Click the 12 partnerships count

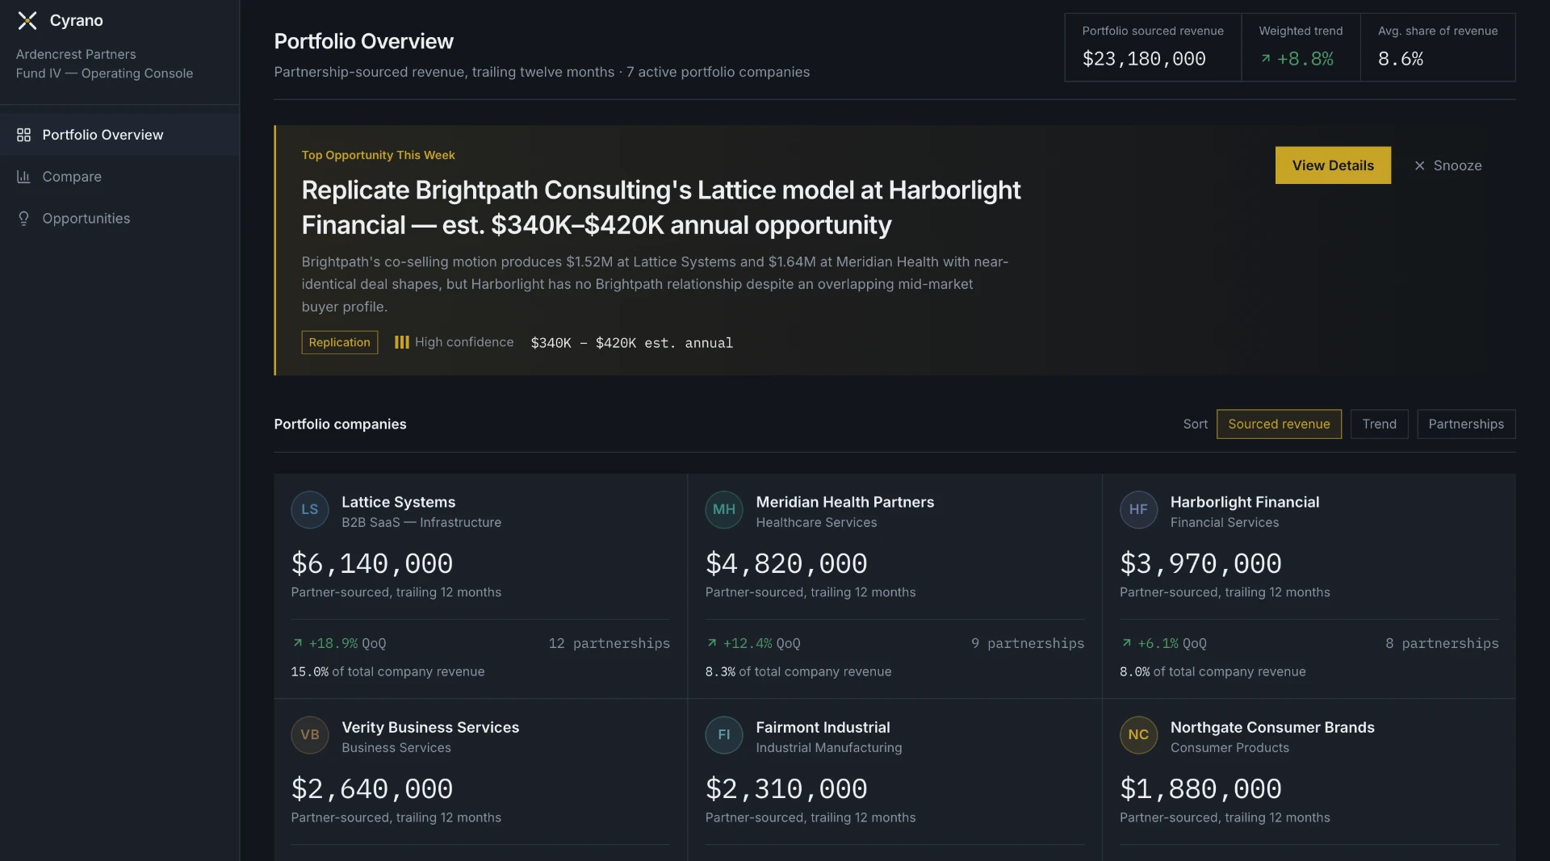pyautogui.click(x=609, y=643)
